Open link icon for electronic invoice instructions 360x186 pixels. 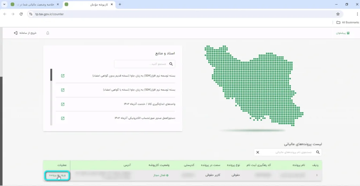point(63,118)
